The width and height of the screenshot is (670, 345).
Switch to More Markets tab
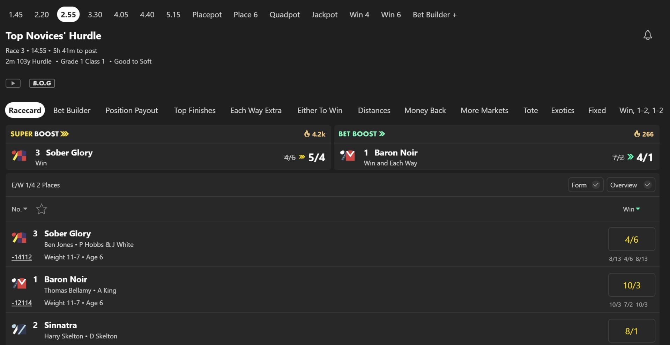click(x=484, y=110)
